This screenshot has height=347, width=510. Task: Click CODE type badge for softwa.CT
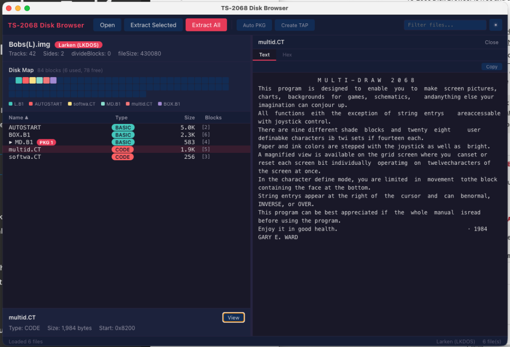point(123,157)
